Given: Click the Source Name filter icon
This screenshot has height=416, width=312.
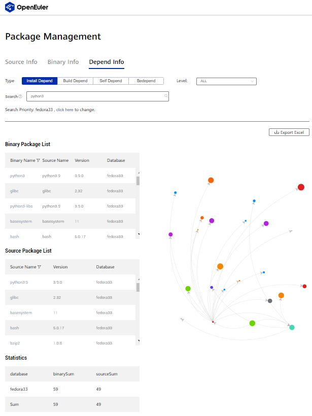Looking at the screenshot, I should tap(39, 267).
